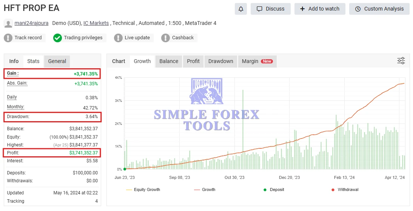Click Add to watch button

[319, 9]
